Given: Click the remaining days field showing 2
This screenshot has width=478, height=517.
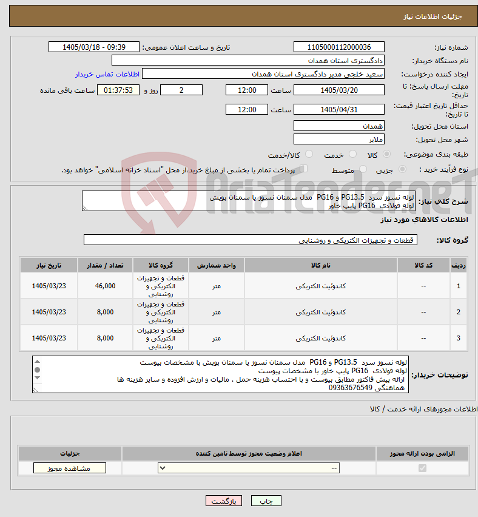Looking at the screenshot, I should pyautogui.click(x=181, y=90).
